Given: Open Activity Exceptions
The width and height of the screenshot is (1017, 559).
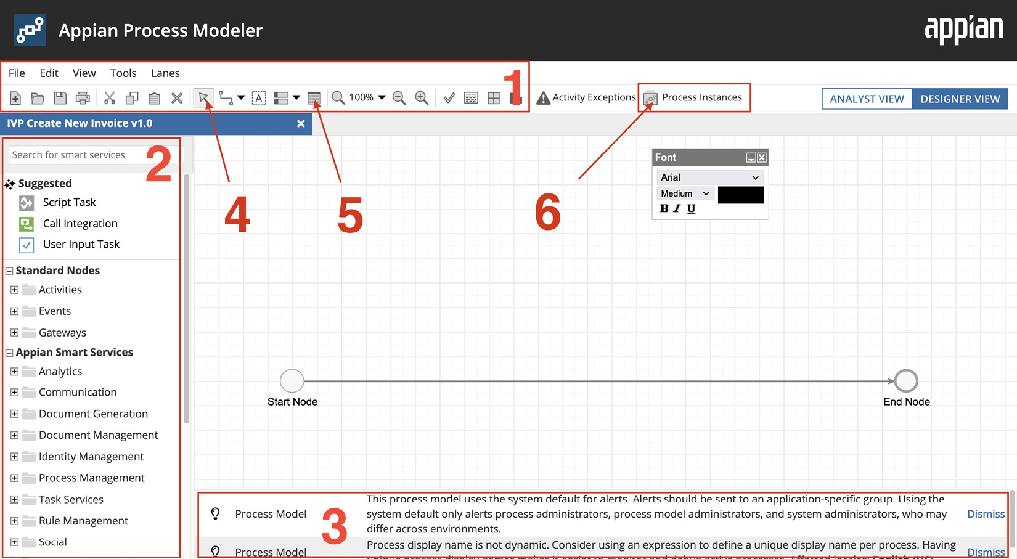Looking at the screenshot, I should point(586,97).
